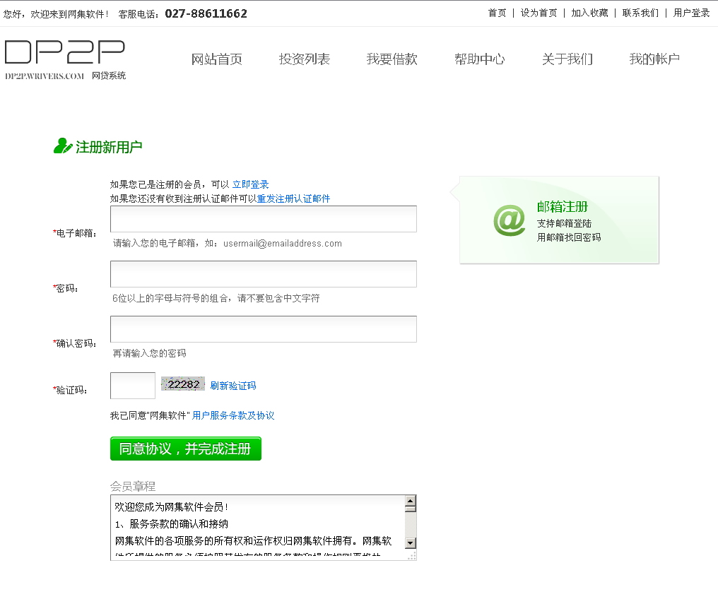Screen dimensions: 718x611
Task: Go to the 投资列表 page
Action: click(305, 59)
